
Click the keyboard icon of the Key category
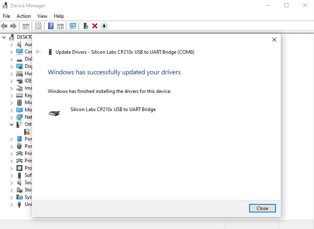(x=19, y=95)
